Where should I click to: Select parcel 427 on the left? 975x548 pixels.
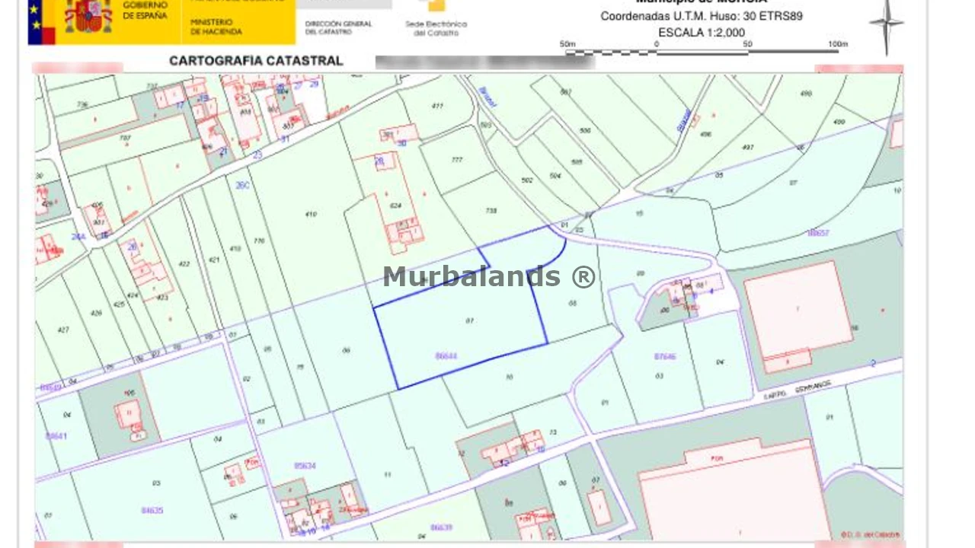click(63, 330)
